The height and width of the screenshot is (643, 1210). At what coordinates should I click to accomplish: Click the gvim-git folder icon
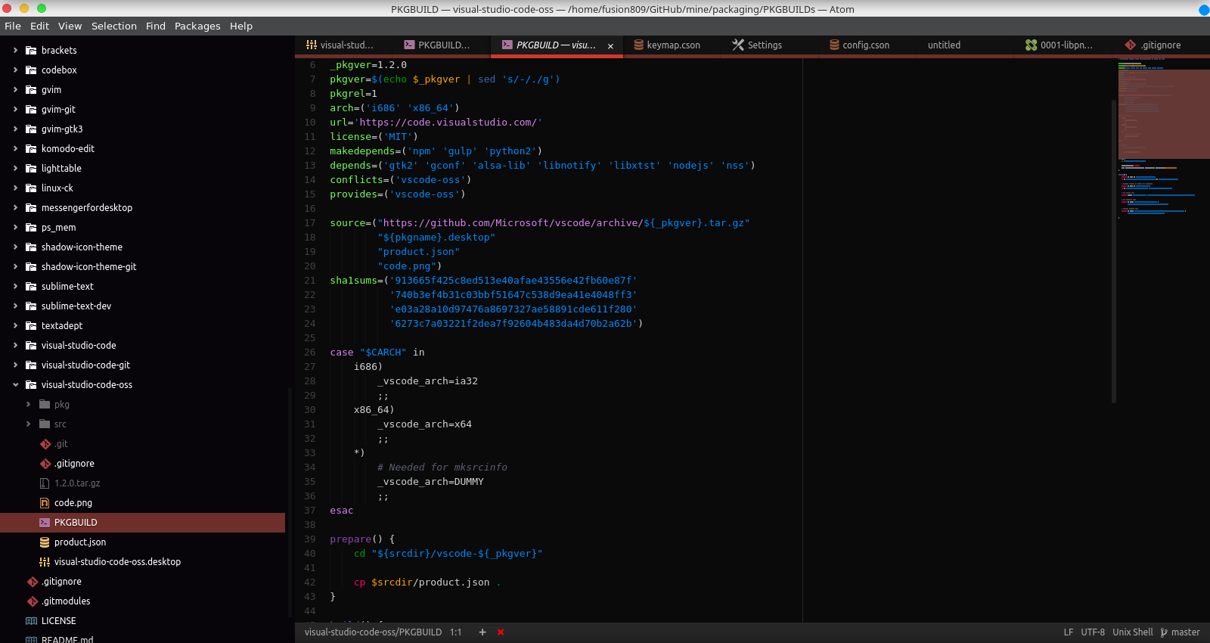(x=31, y=110)
